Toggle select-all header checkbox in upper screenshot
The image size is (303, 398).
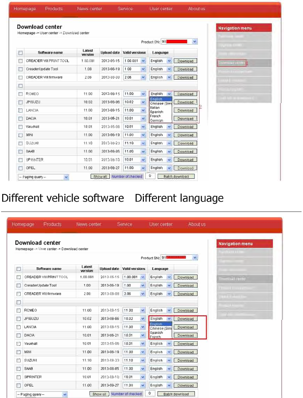pyautogui.click(x=21, y=53)
